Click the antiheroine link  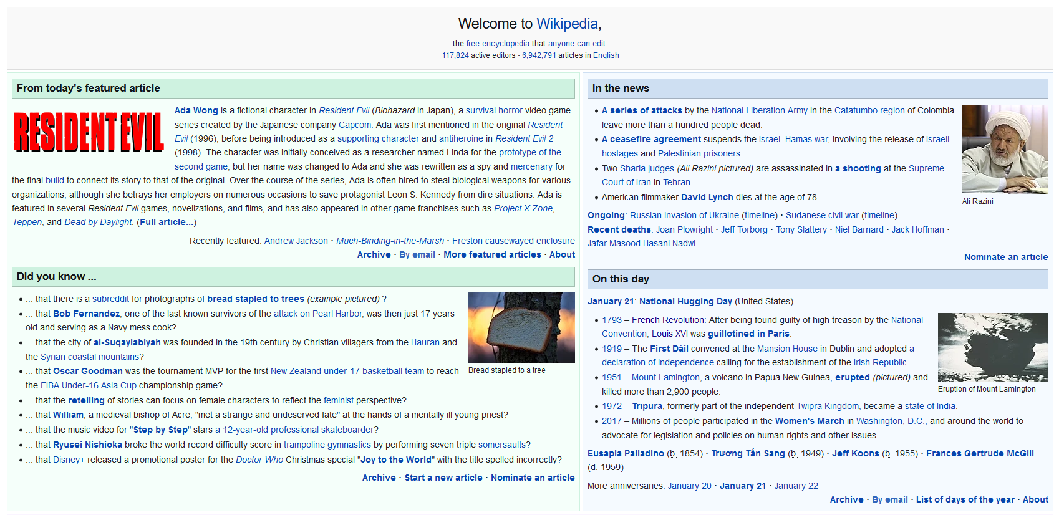461,138
